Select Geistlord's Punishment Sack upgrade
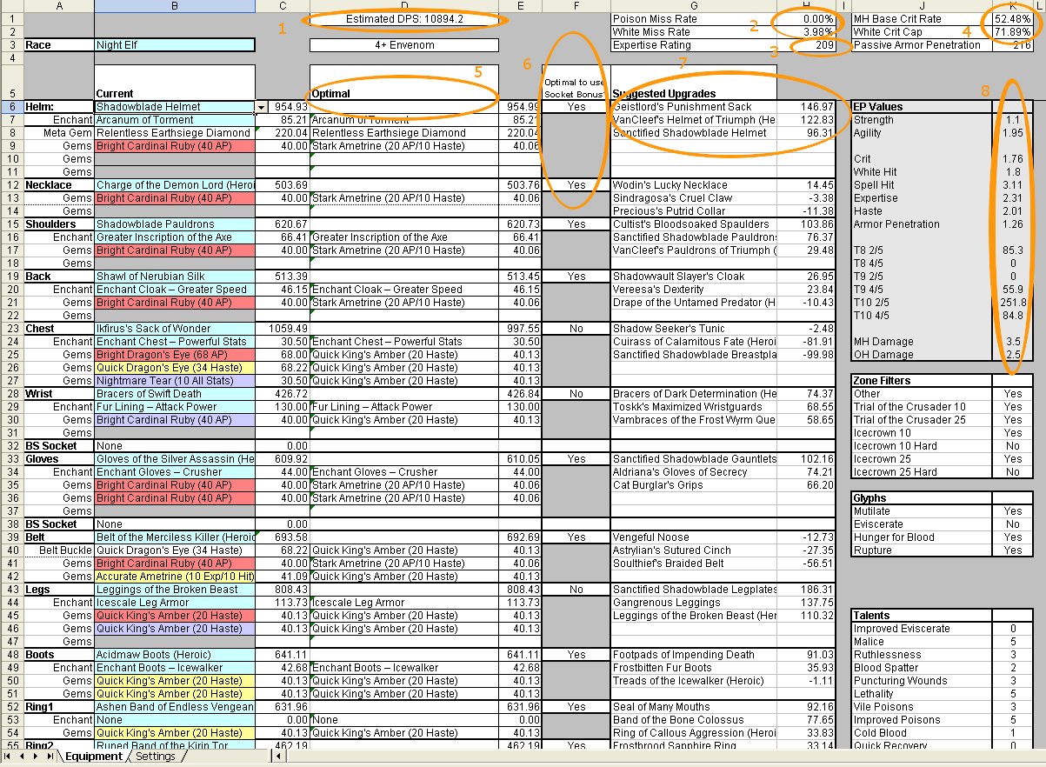 pos(694,107)
